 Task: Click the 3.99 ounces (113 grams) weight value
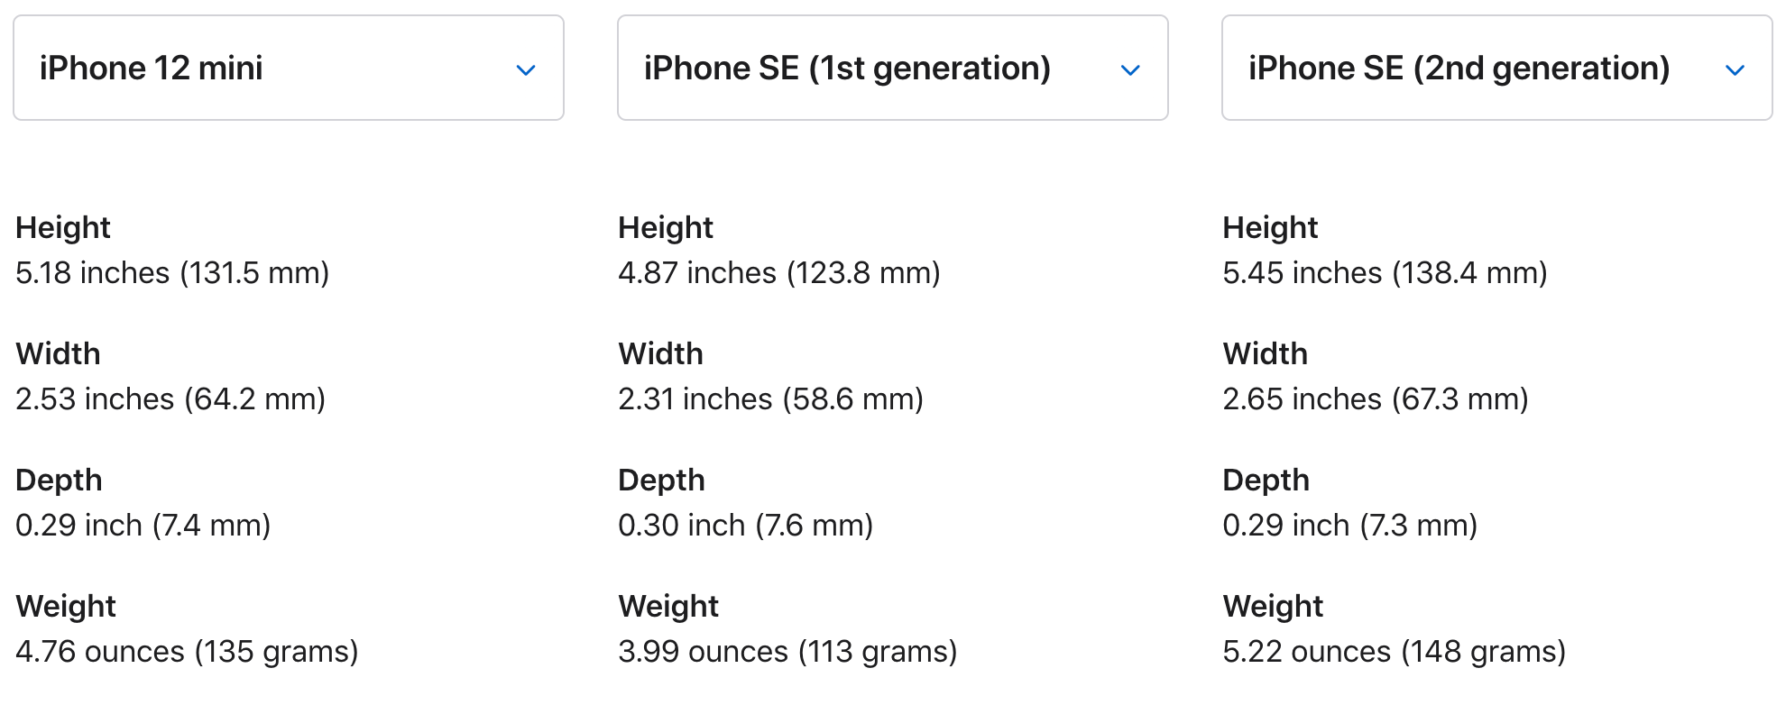pyautogui.click(x=787, y=651)
